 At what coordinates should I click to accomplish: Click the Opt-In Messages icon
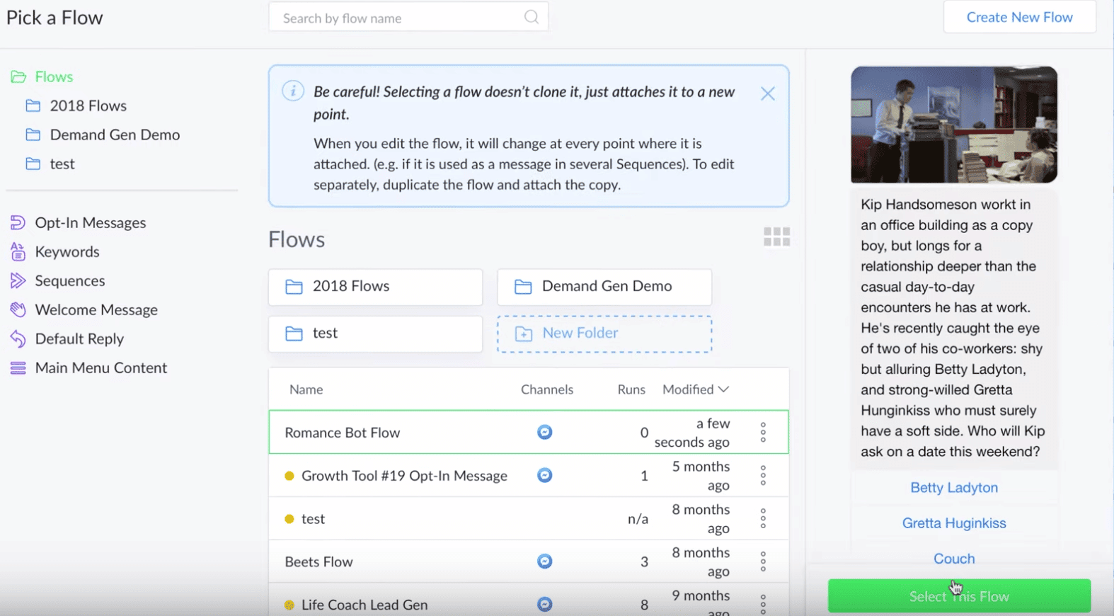pos(18,222)
